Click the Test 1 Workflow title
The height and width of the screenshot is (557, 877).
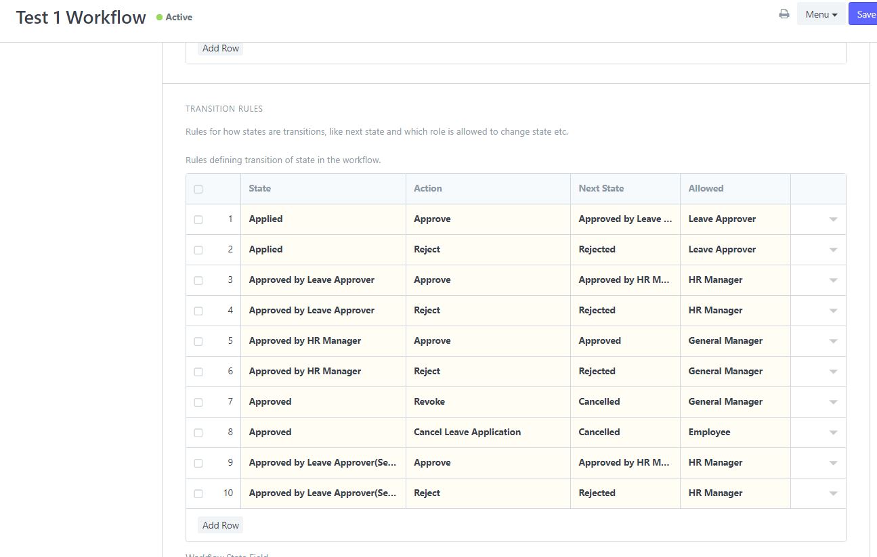(x=80, y=17)
